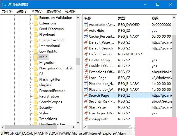Click the Security Risk P... string icon
Screen dimensions: 177x136
(86, 101)
